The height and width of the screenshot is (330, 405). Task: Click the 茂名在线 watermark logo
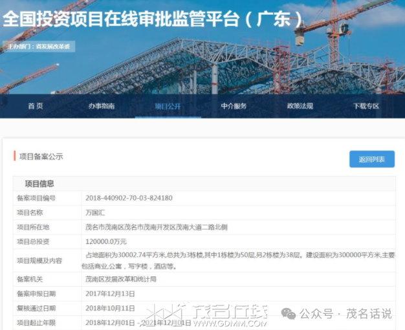pos(219,314)
